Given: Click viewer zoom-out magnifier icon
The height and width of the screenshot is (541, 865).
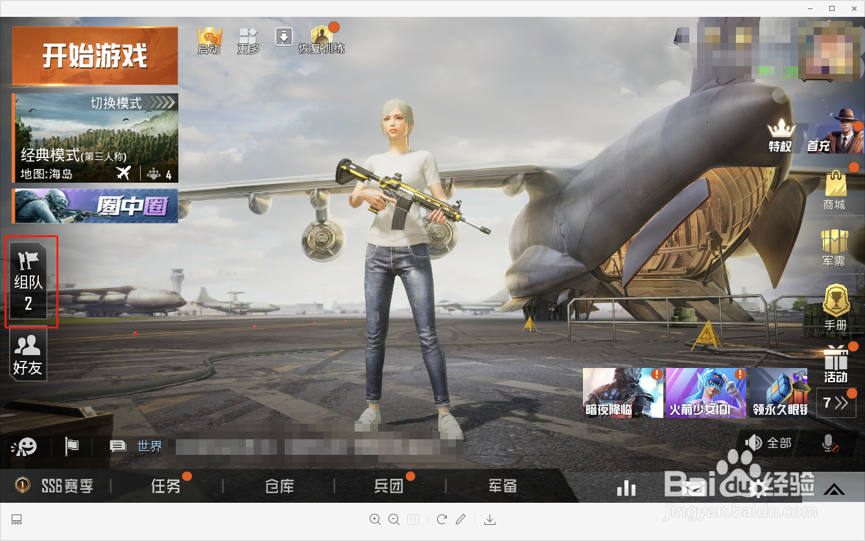Looking at the screenshot, I should click(394, 519).
